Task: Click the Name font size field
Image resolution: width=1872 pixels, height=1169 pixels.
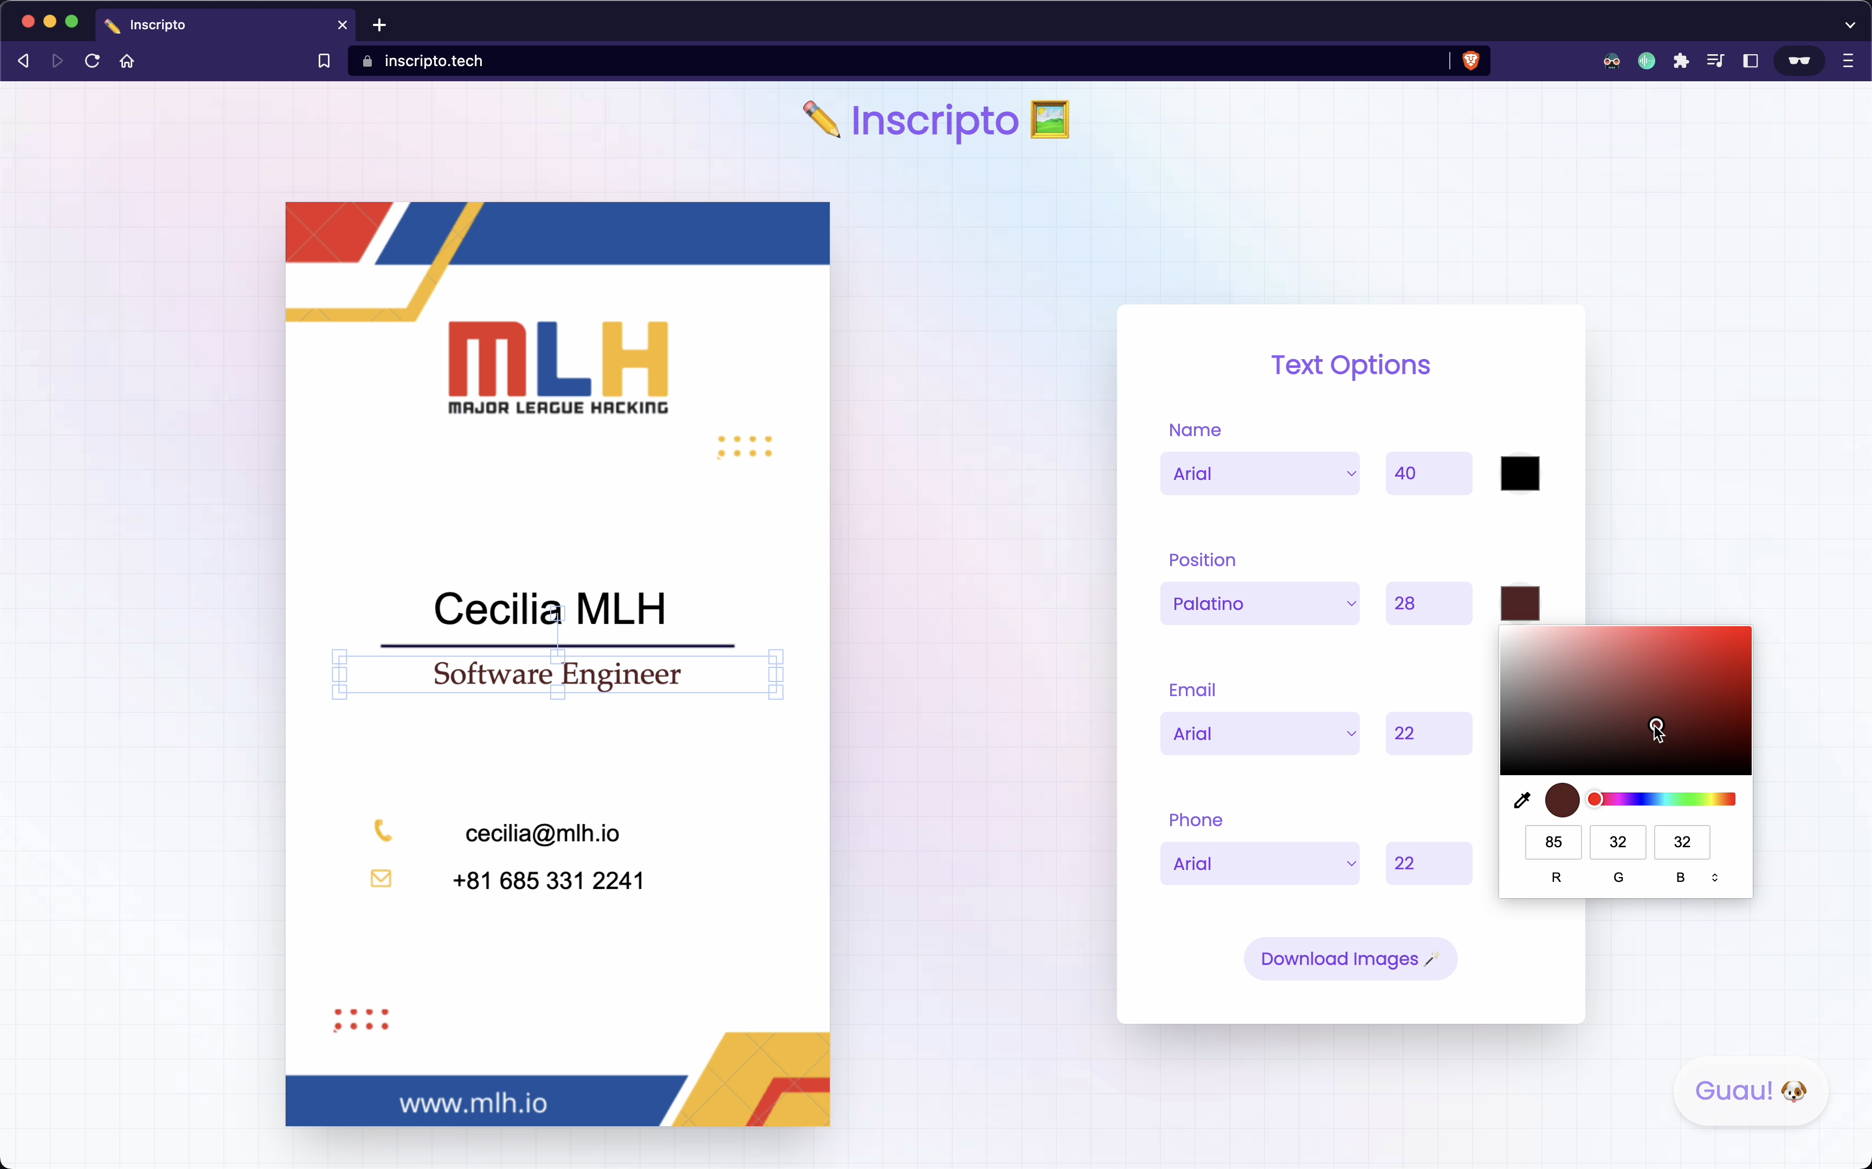Action: [x=1428, y=473]
